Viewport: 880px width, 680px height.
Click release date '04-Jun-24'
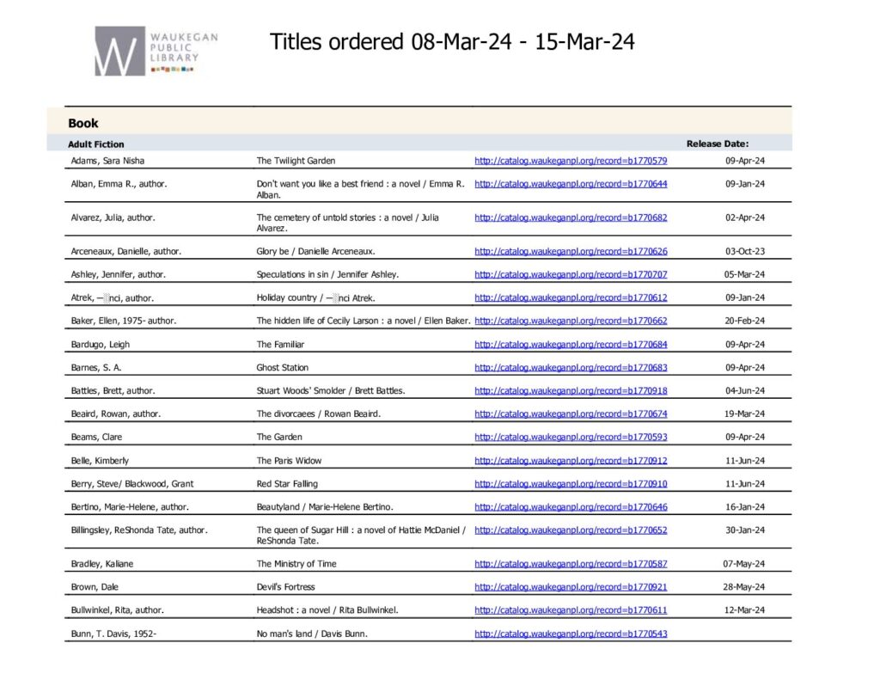pyautogui.click(x=745, y=390)
